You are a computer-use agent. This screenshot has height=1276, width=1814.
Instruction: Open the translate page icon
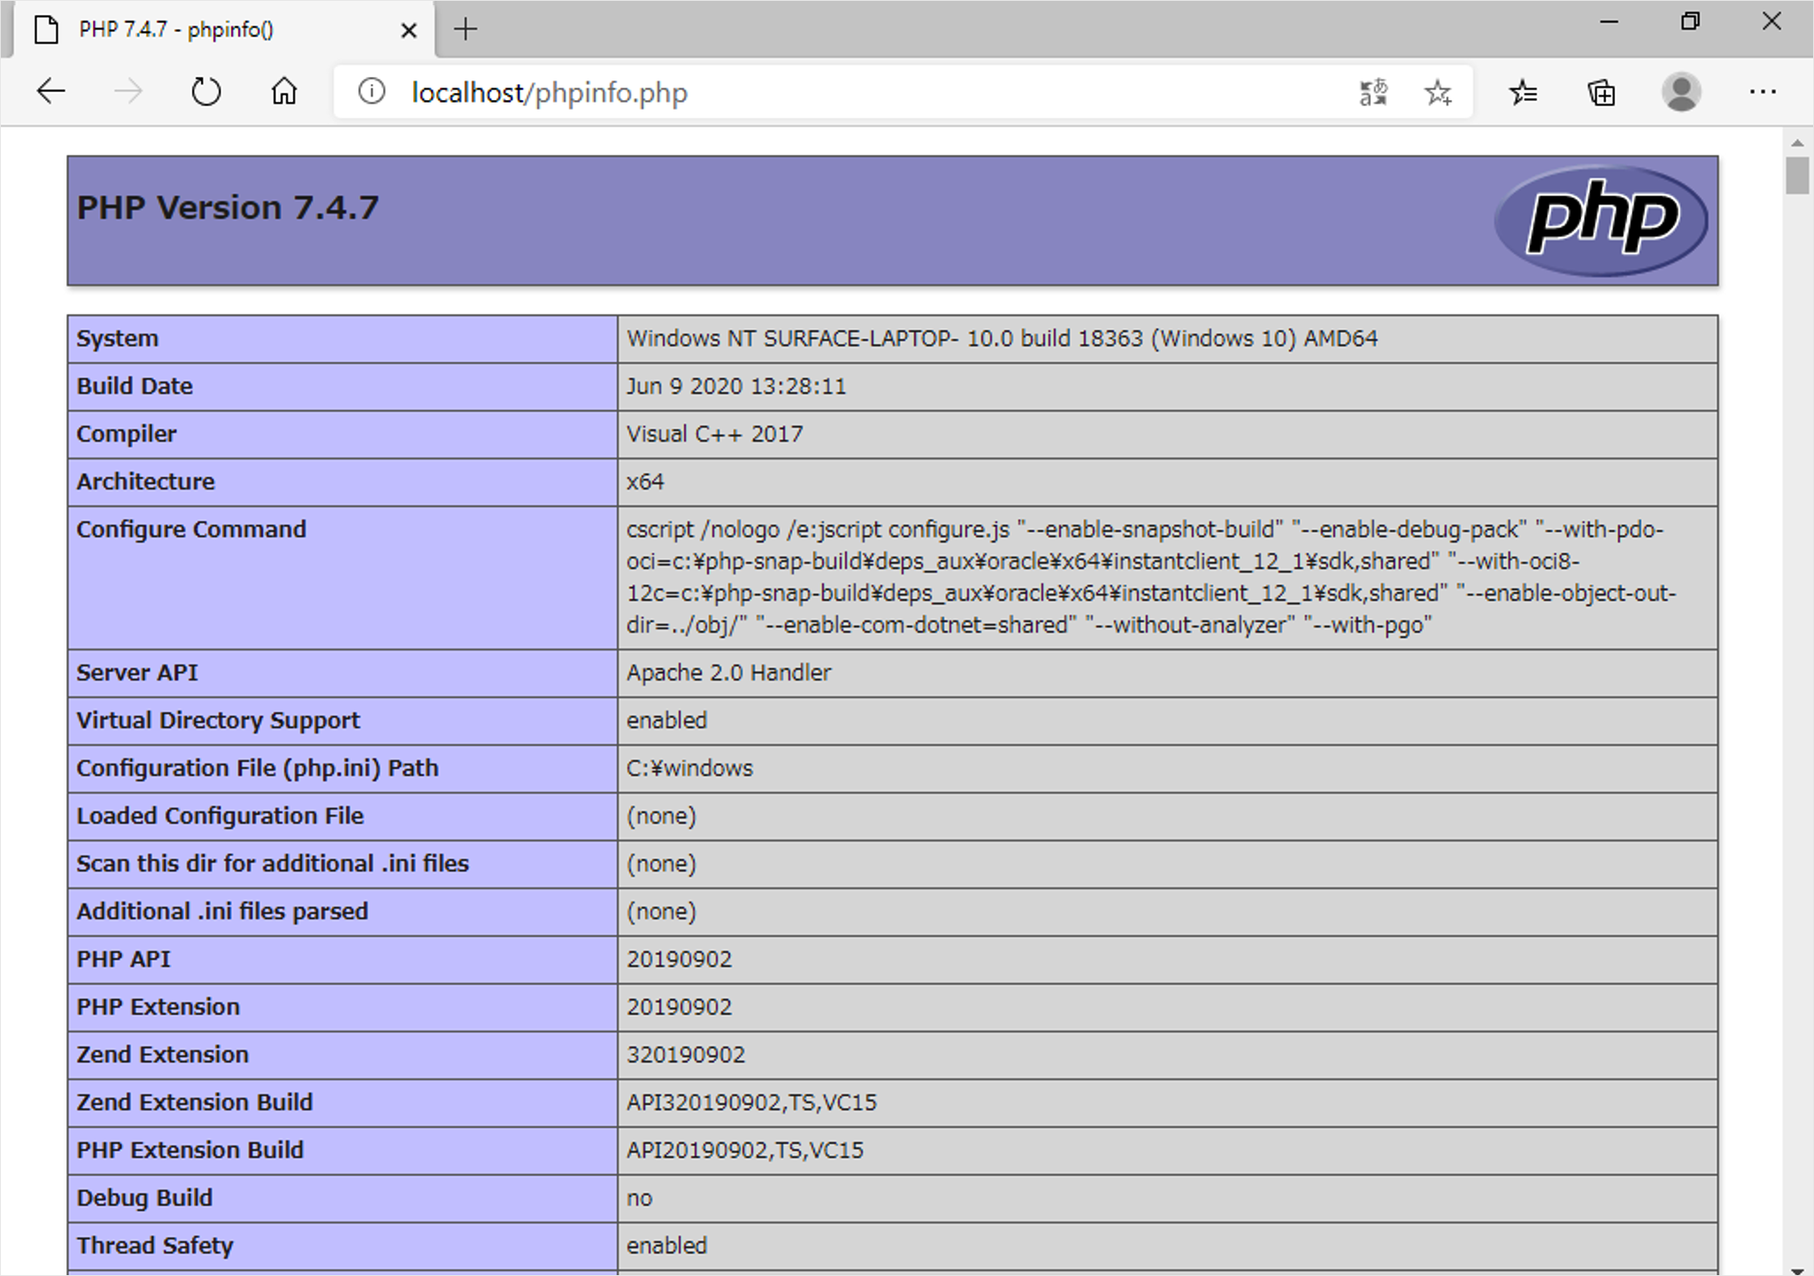pos(1373,92)
